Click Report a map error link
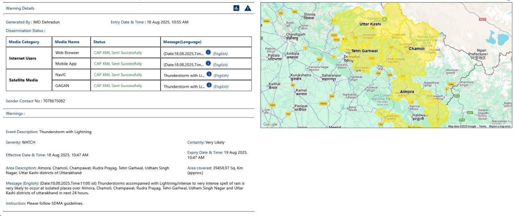 pos(500,126)
